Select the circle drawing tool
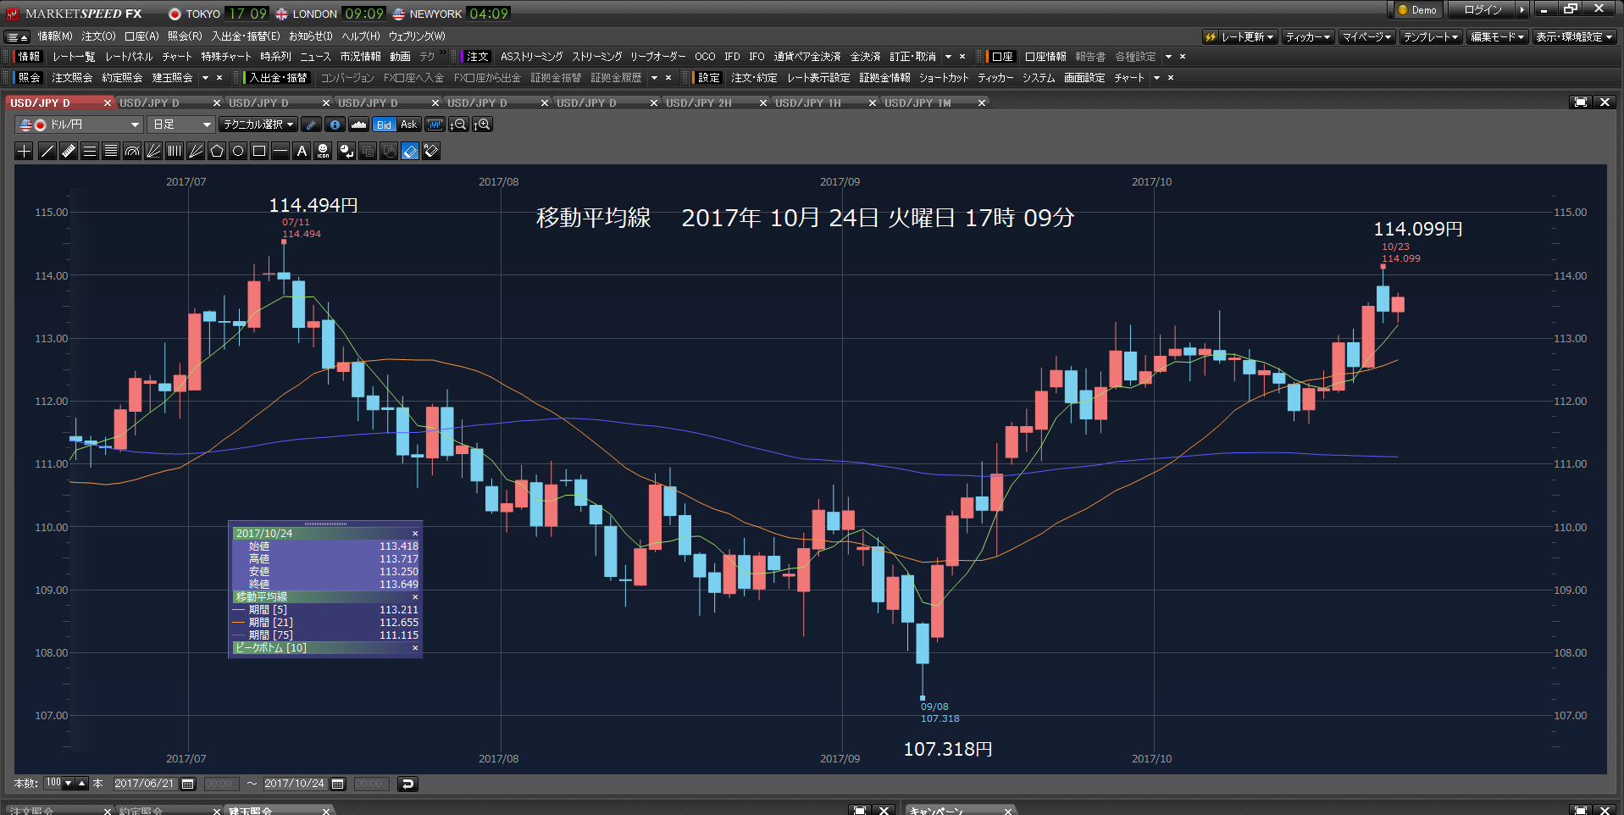Image resolution: width=1624 pixels, height=815 pixels. coord(238,151)
